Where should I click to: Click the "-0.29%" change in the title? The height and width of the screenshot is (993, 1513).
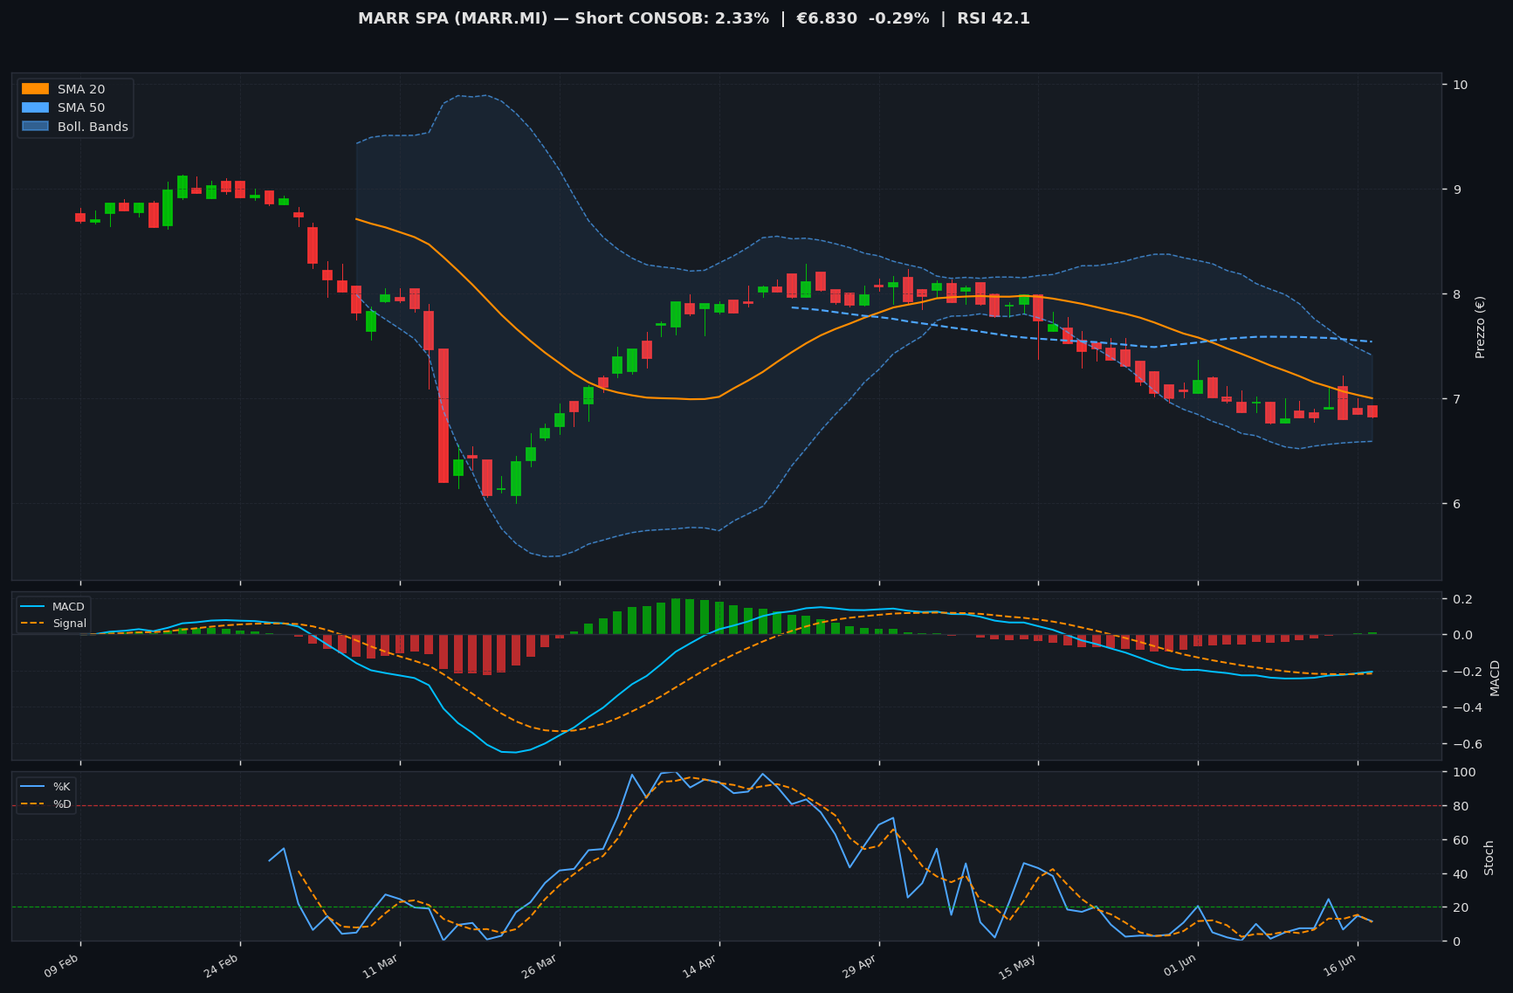pos(898,18)
